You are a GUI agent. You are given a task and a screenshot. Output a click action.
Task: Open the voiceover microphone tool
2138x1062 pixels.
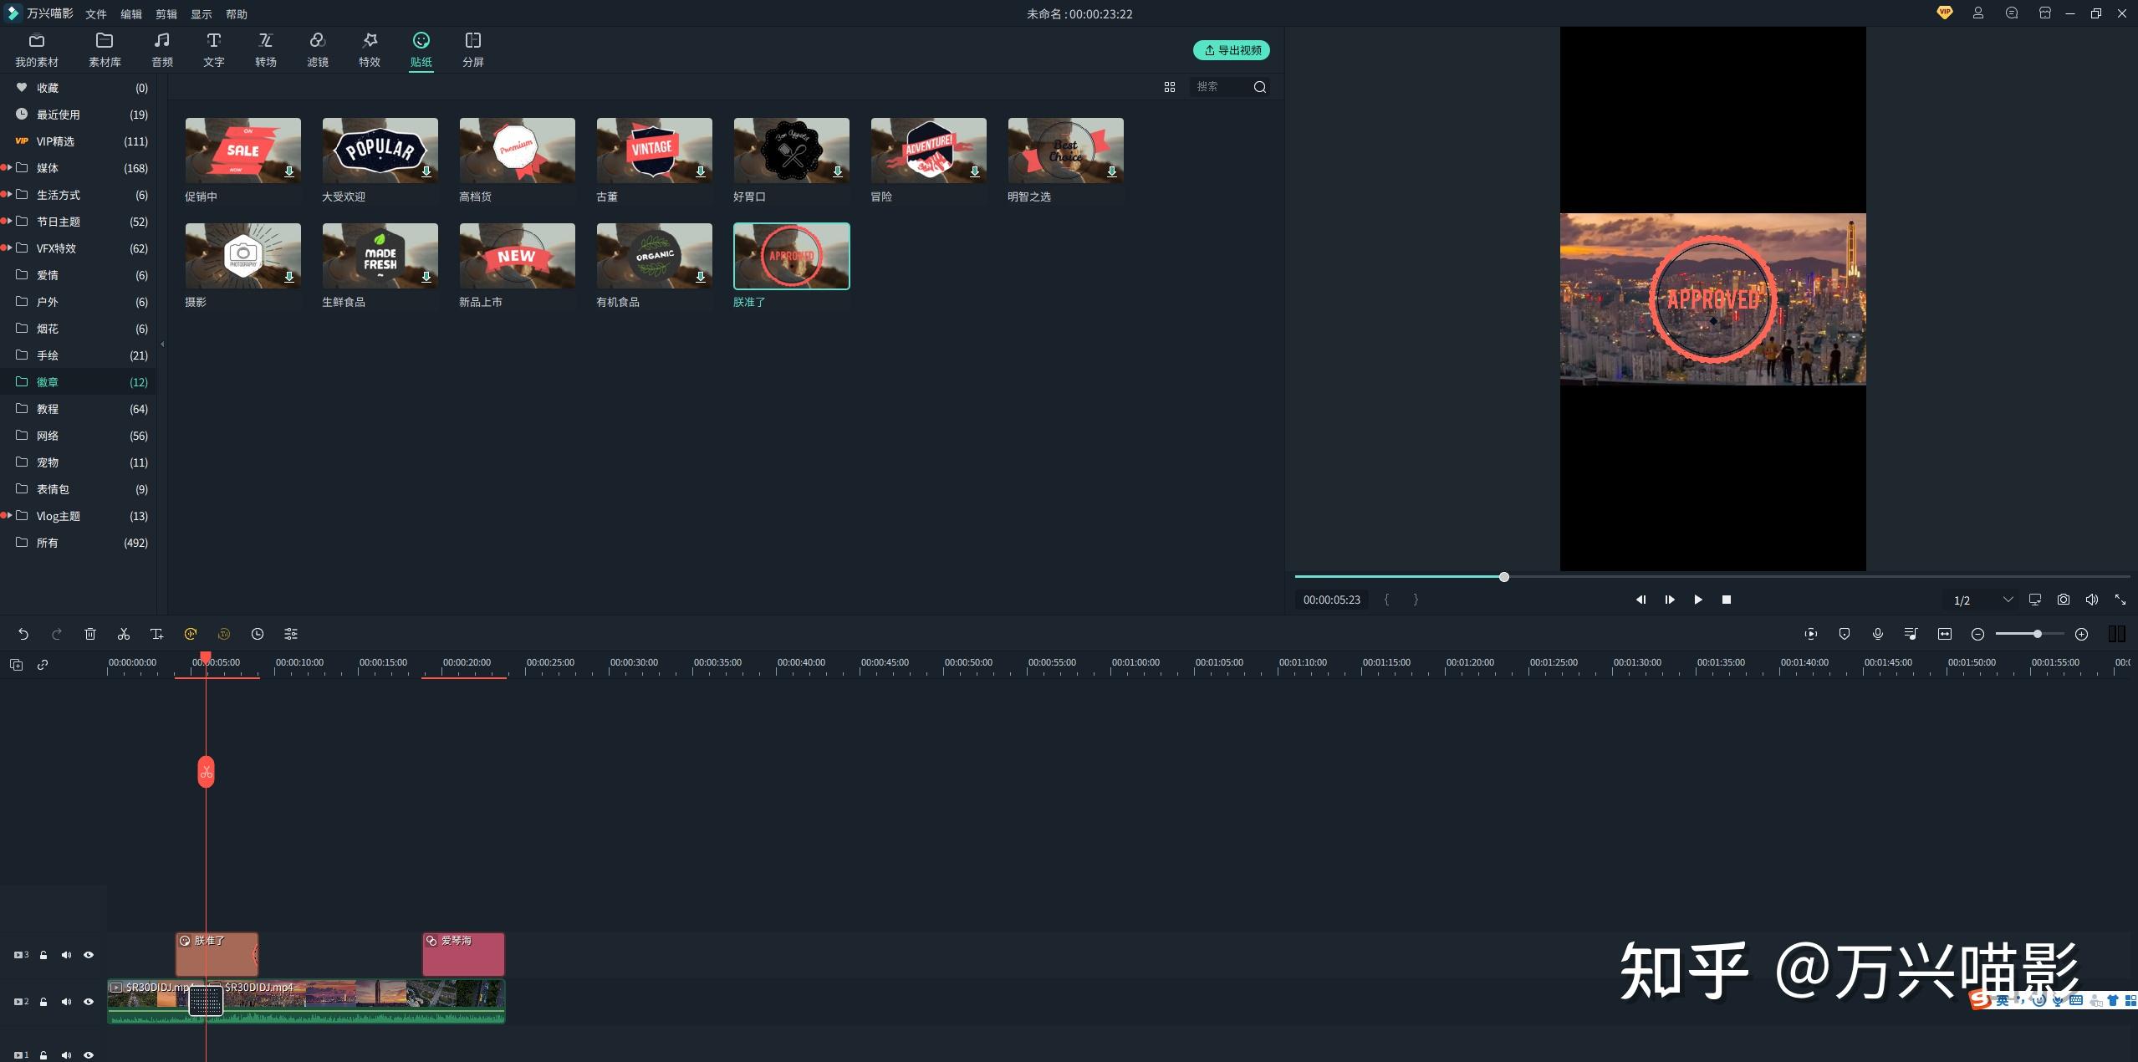tap(1877, 634)
